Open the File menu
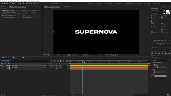The image size is (171, 96). pyautogui.click(x=1, y=1)
